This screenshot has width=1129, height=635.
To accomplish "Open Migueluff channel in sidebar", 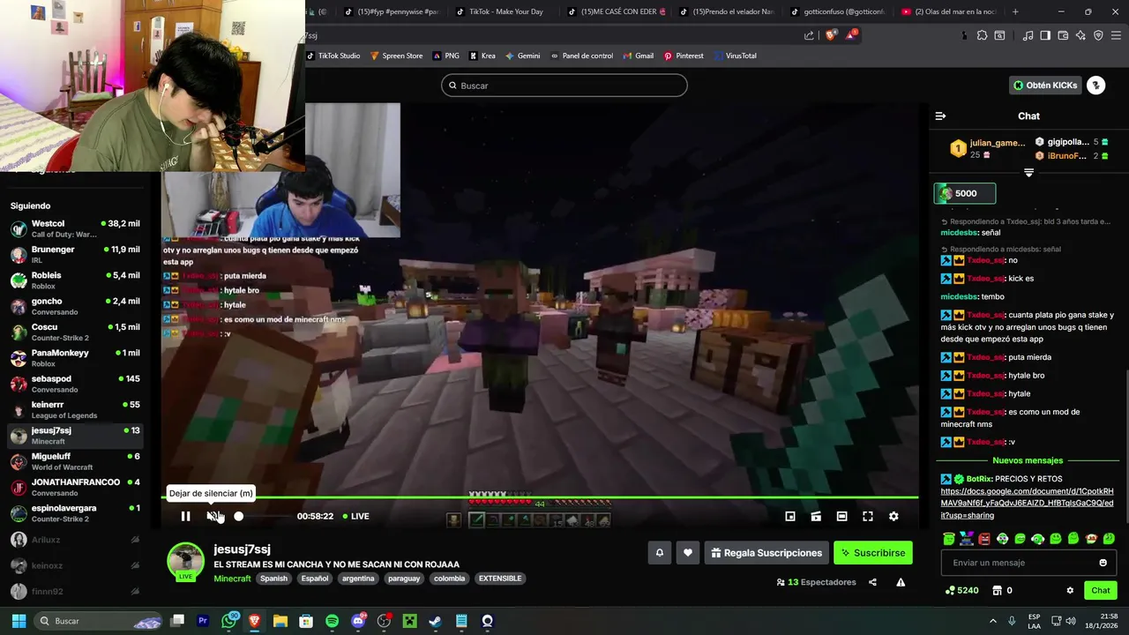I will pos(75,461).
